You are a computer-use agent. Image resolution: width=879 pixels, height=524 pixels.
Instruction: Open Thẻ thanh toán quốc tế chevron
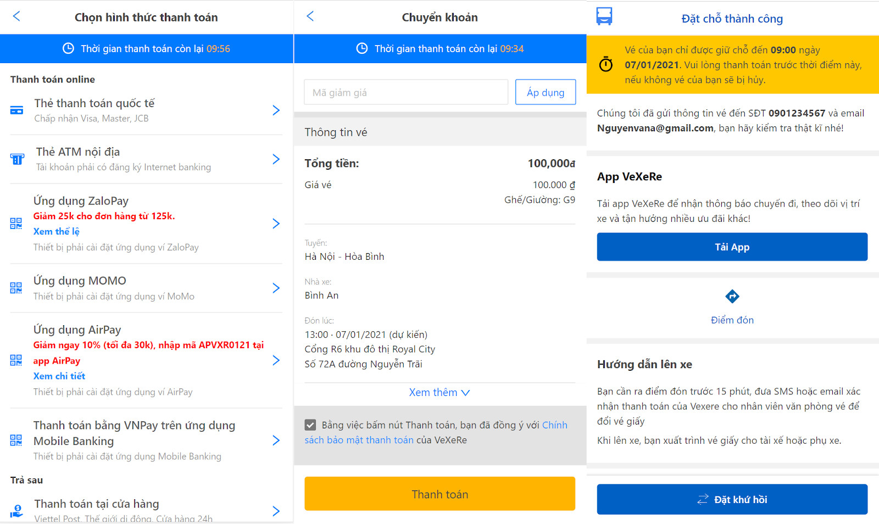pos(276,110)
